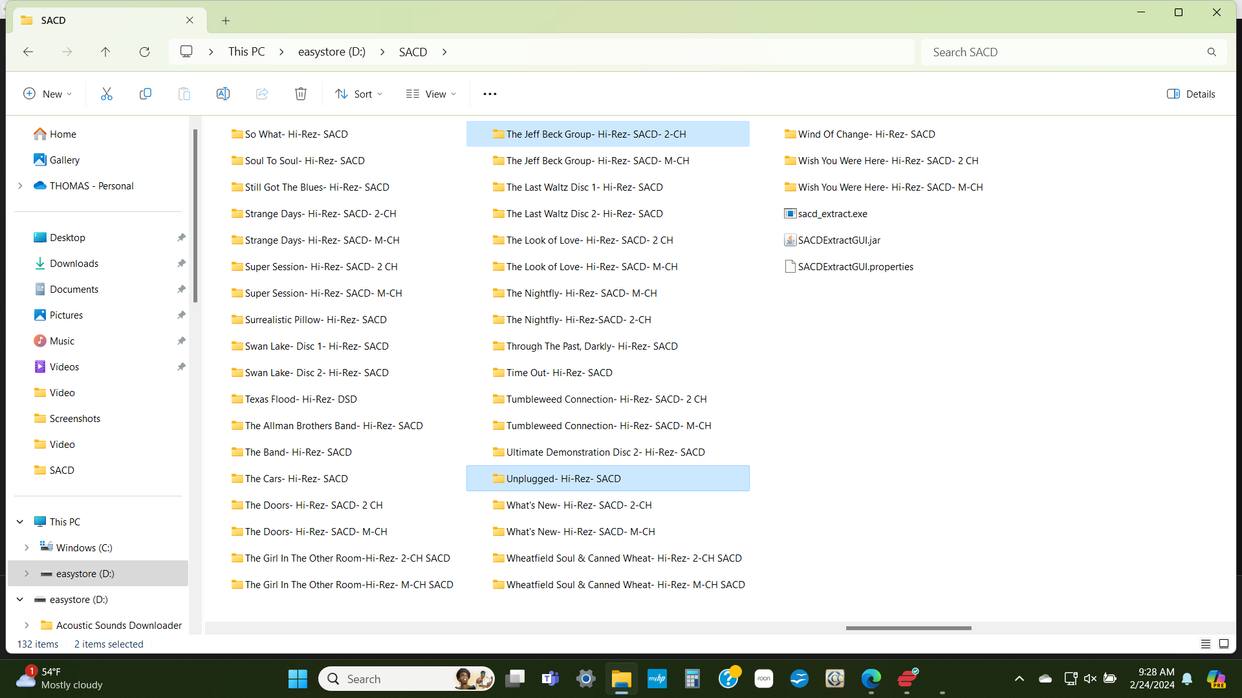Screen dimensions: 1242x698
Task: Switch to large thumbnails view icon in status bar
Action: click(1224, 644)
